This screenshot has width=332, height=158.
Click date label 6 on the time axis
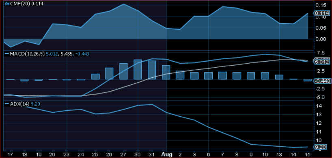pos(209,155)
